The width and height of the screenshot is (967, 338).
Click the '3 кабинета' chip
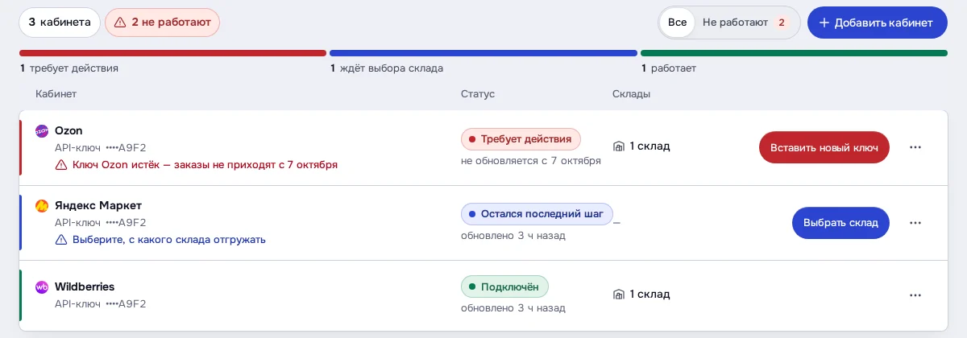tap(60, 23)
